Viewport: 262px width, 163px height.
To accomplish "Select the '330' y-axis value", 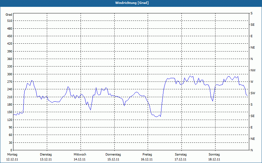I will pyautogui.click(x=10, y=67).
